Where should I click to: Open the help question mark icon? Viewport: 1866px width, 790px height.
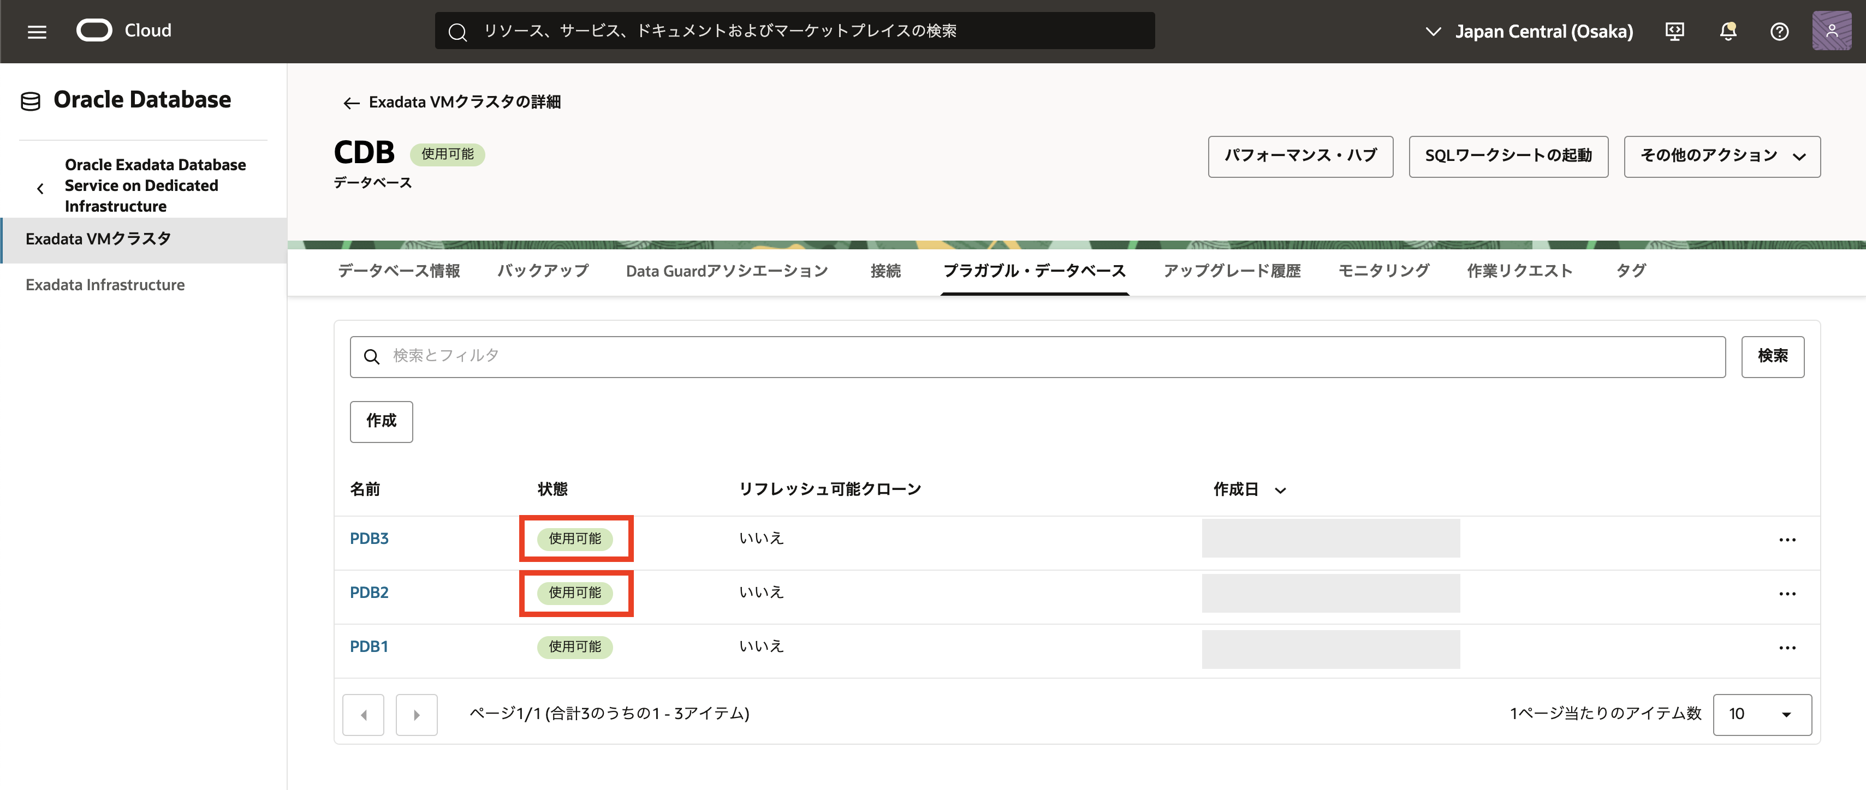coord(1779,31)
